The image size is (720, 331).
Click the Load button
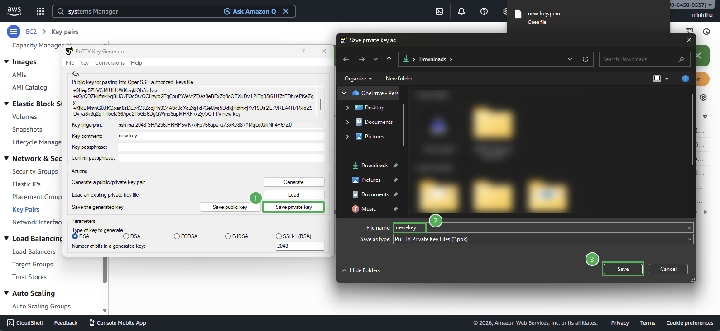pyautogui.click(x=294, y=195)
